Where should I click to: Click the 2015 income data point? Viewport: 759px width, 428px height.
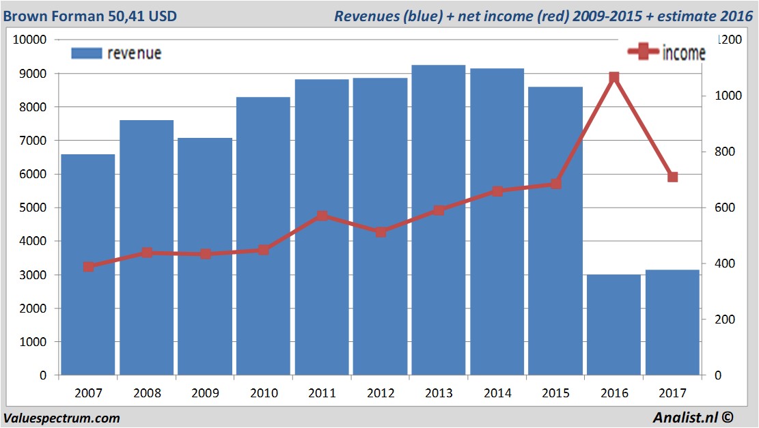[x=555, y=184]
